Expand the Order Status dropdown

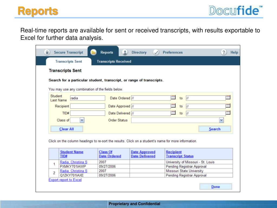(x=221, y=120)
